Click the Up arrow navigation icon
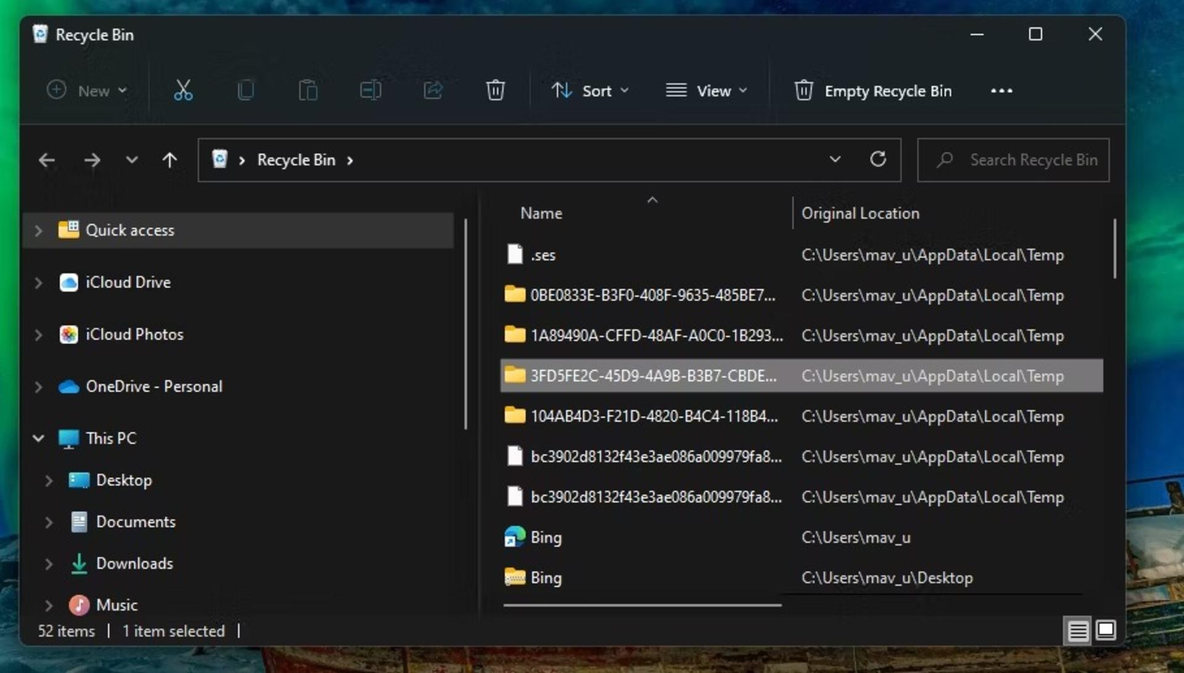This screenshot has width=1184, height=673. [170, 160]
